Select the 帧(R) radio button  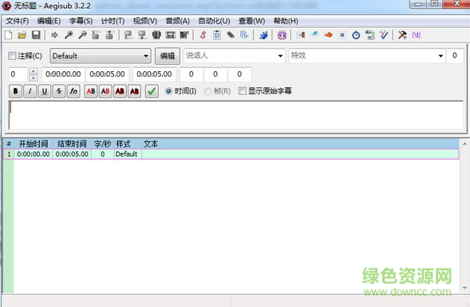pyautogui.click(x=207, y=90)
